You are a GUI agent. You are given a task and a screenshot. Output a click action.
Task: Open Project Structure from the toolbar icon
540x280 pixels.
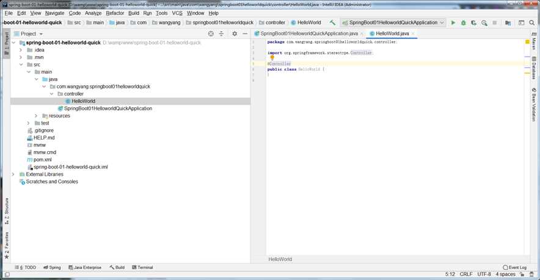click(508, 23)
